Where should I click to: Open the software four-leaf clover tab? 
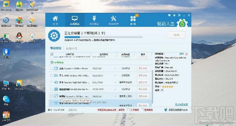pyautogui.click(x=133, y=20)
